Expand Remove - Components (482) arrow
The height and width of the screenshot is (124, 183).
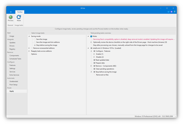pos(91,66)
